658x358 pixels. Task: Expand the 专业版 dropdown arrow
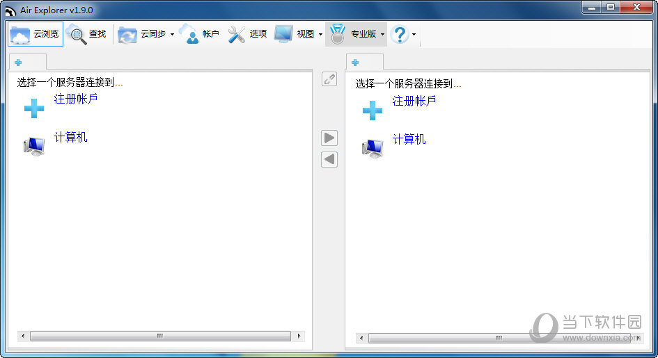pos(382,34)
